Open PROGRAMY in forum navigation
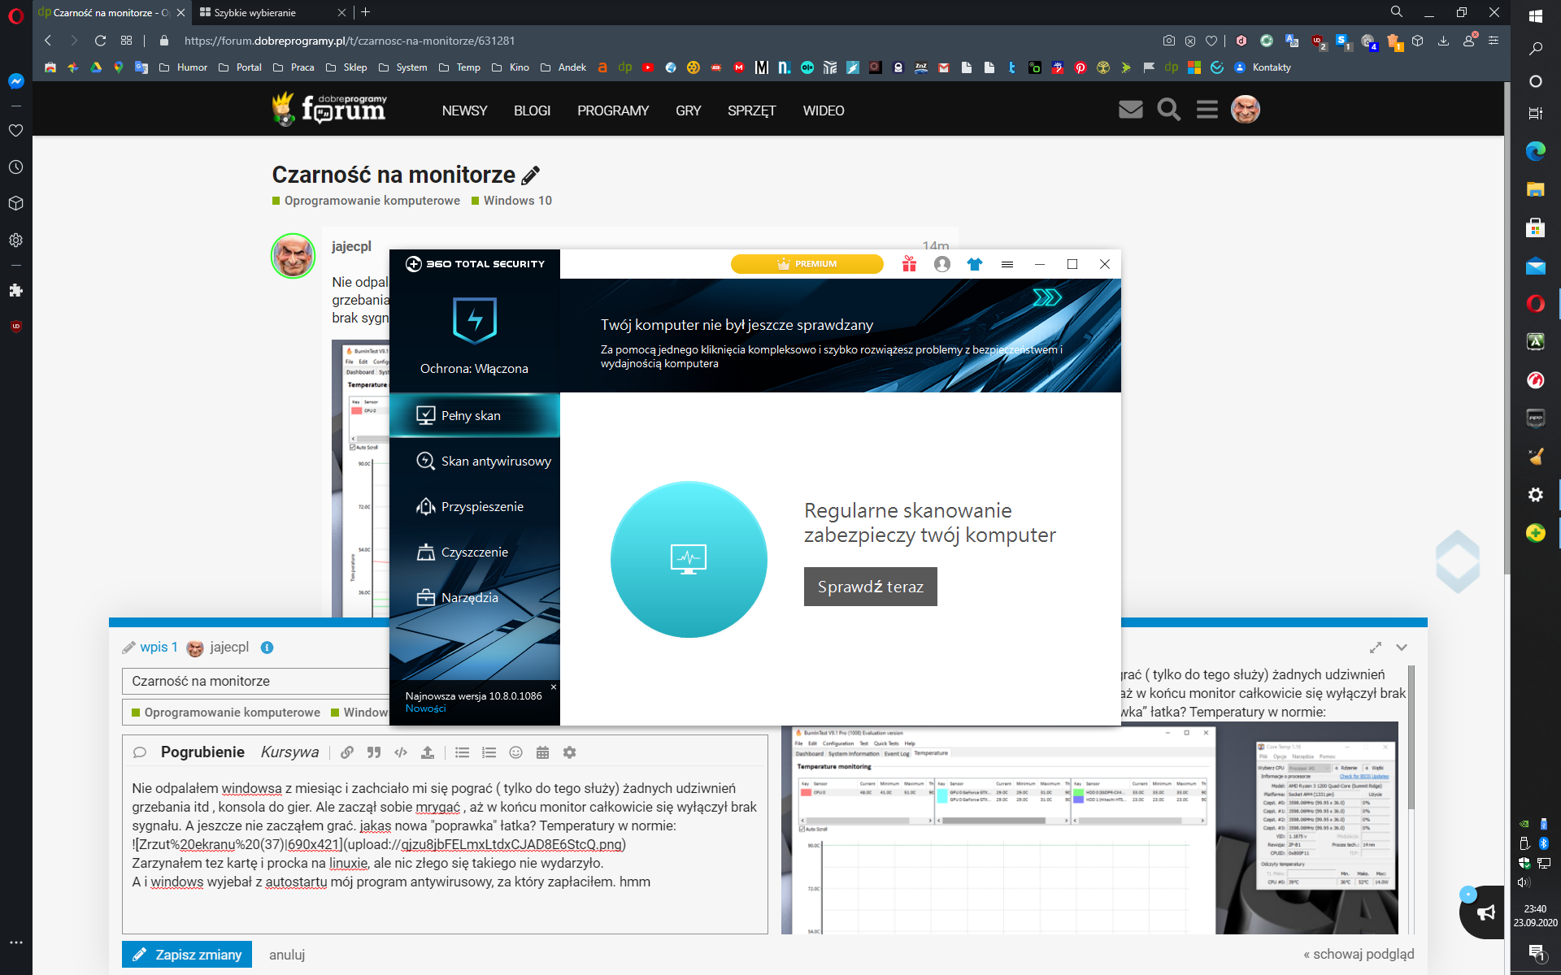The image size is (1561, 975). [x=613, y=110]
